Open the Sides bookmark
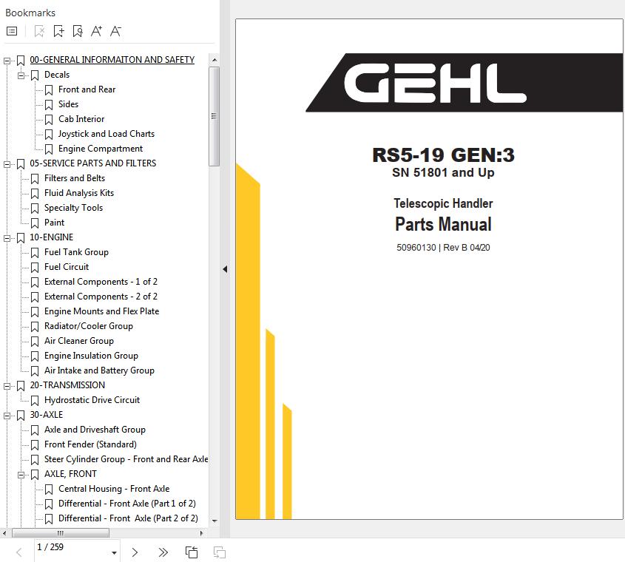Screen dimensions: 625x562 (69, 104)
